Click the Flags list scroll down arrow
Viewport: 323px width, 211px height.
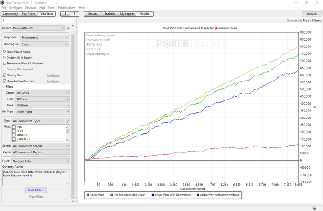67,140
